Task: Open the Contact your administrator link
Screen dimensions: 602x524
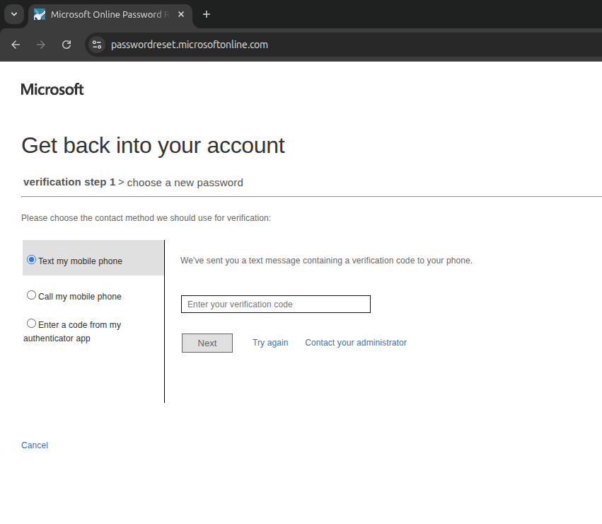Action: pos(355,343)
